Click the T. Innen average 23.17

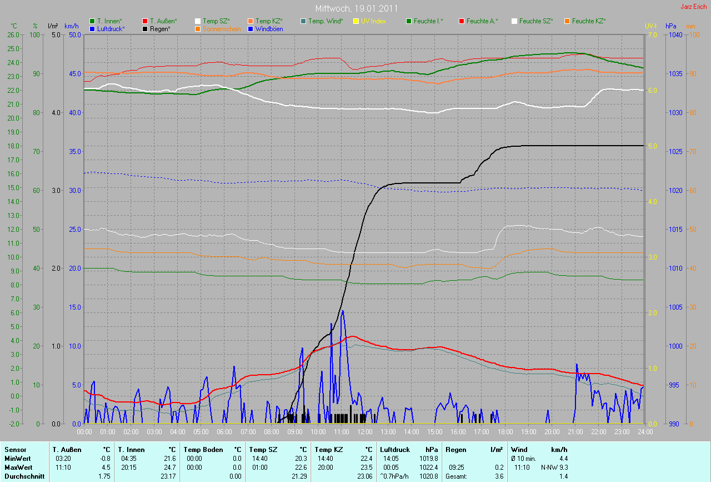[x=168, y=476]
